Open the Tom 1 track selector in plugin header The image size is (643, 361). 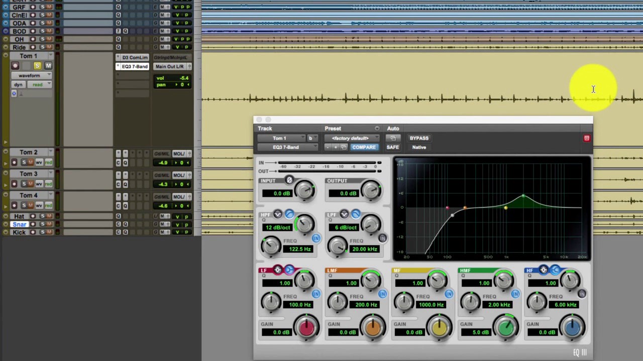tap(281, 138)
